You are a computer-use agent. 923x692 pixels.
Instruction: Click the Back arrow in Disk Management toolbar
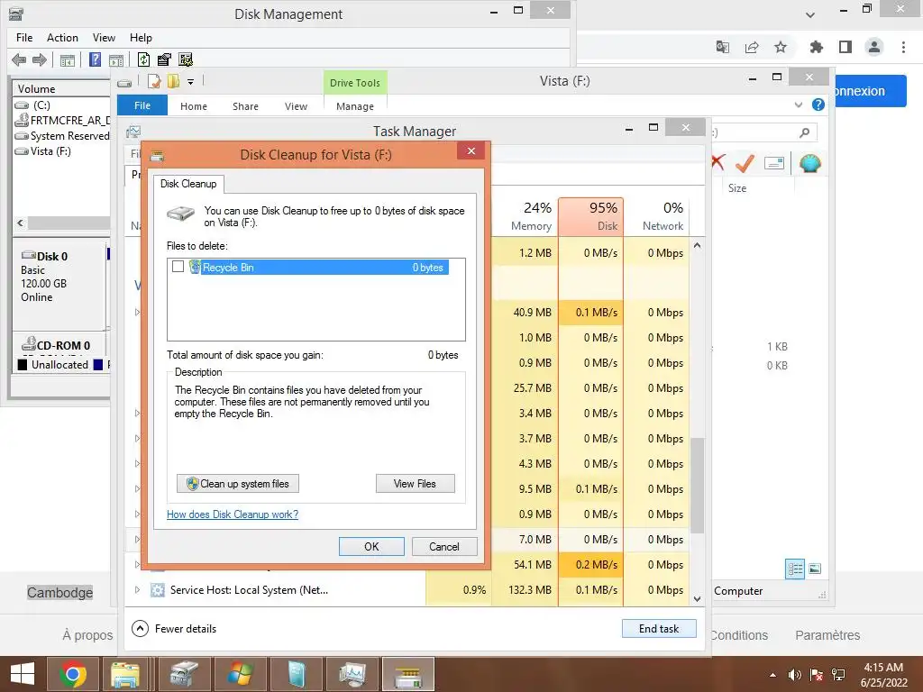point(19,59)
